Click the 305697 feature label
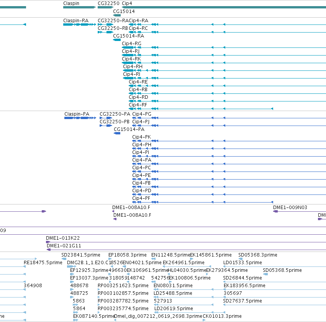This screenshot has width=326, height=322. coord(233,293)
